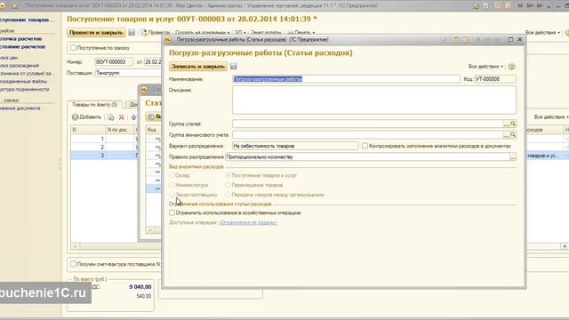The image size is (569, 320).
Task: Select the 'Склад' radio option
Action: 172,175
